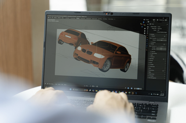
Task: Open the Device CPU dropdown
Action: [162, 30]
